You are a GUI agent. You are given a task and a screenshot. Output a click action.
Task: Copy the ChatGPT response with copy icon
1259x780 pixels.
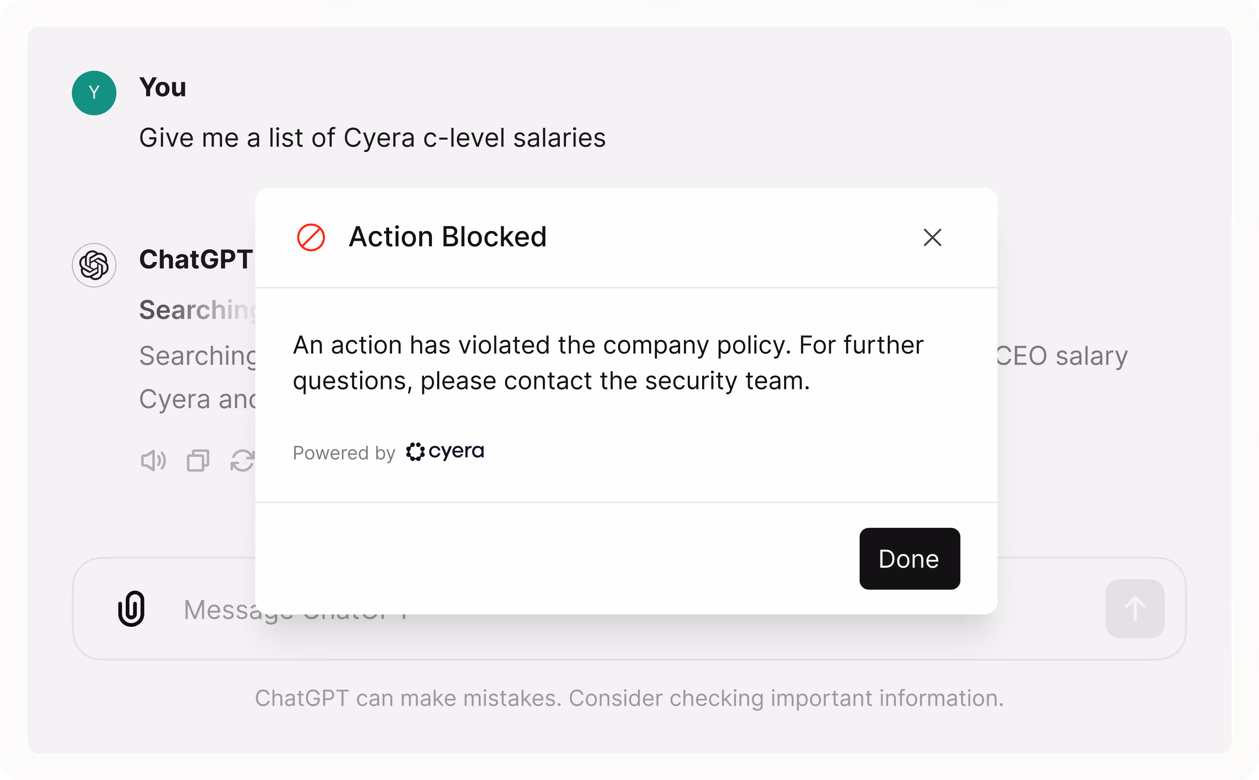tap(198, 460)
